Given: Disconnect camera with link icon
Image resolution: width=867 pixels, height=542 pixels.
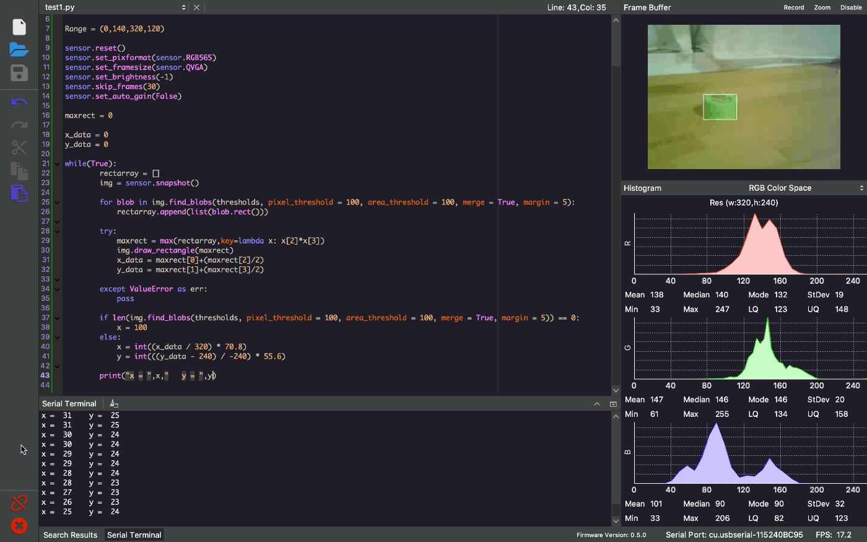Looking at the screenshot, I should point(19,502).
